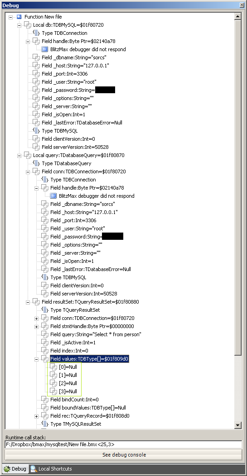Select Field boundValues:TDBType[]=Null row
Image resolution: width=247 pixels, height=476 pixels.
(88, 408)
